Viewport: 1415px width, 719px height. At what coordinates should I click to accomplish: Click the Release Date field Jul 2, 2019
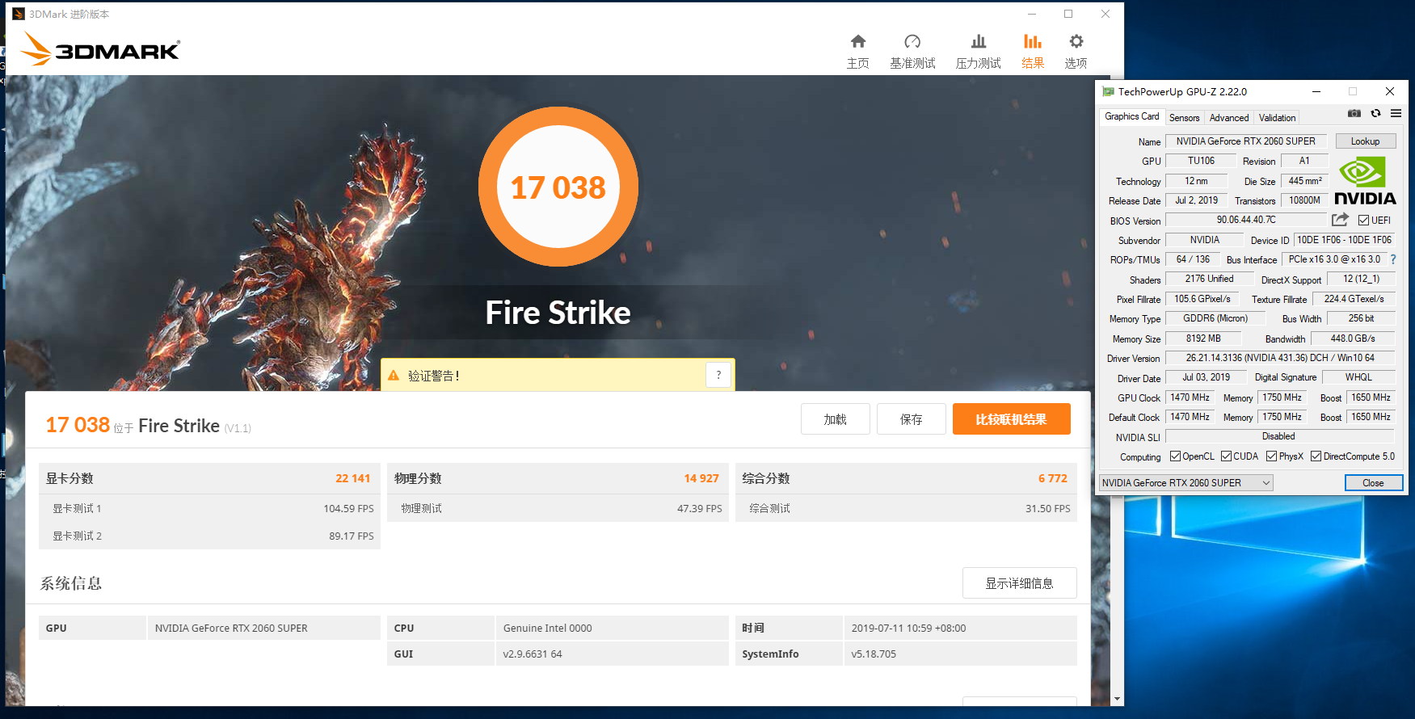point(1196,200)
